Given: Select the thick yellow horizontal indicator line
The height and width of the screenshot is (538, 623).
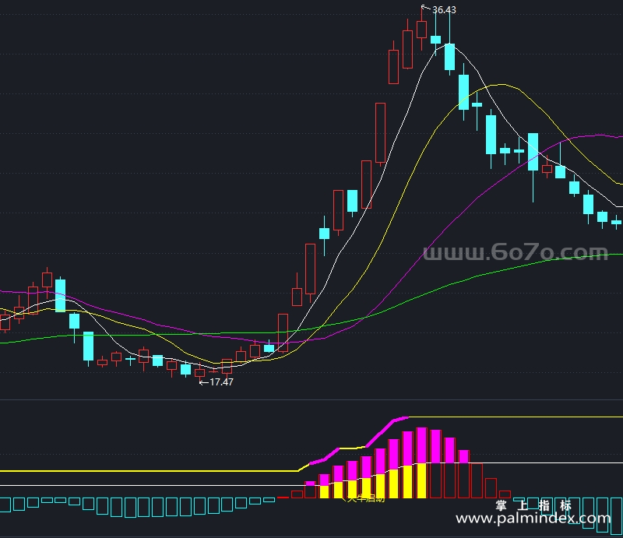Looking at the screenshot, I should (x=149, y=471).
